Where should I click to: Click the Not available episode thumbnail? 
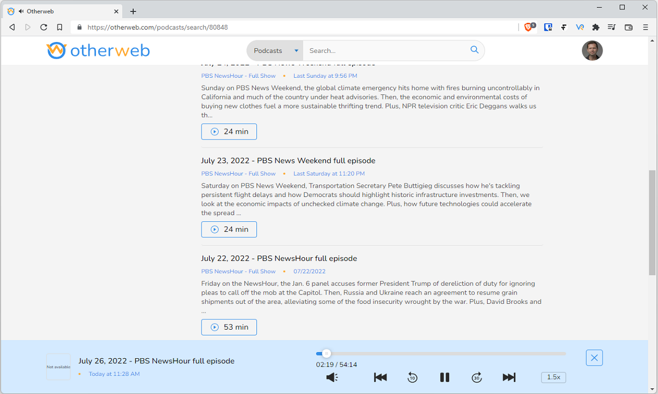click(x=59, y=367)
